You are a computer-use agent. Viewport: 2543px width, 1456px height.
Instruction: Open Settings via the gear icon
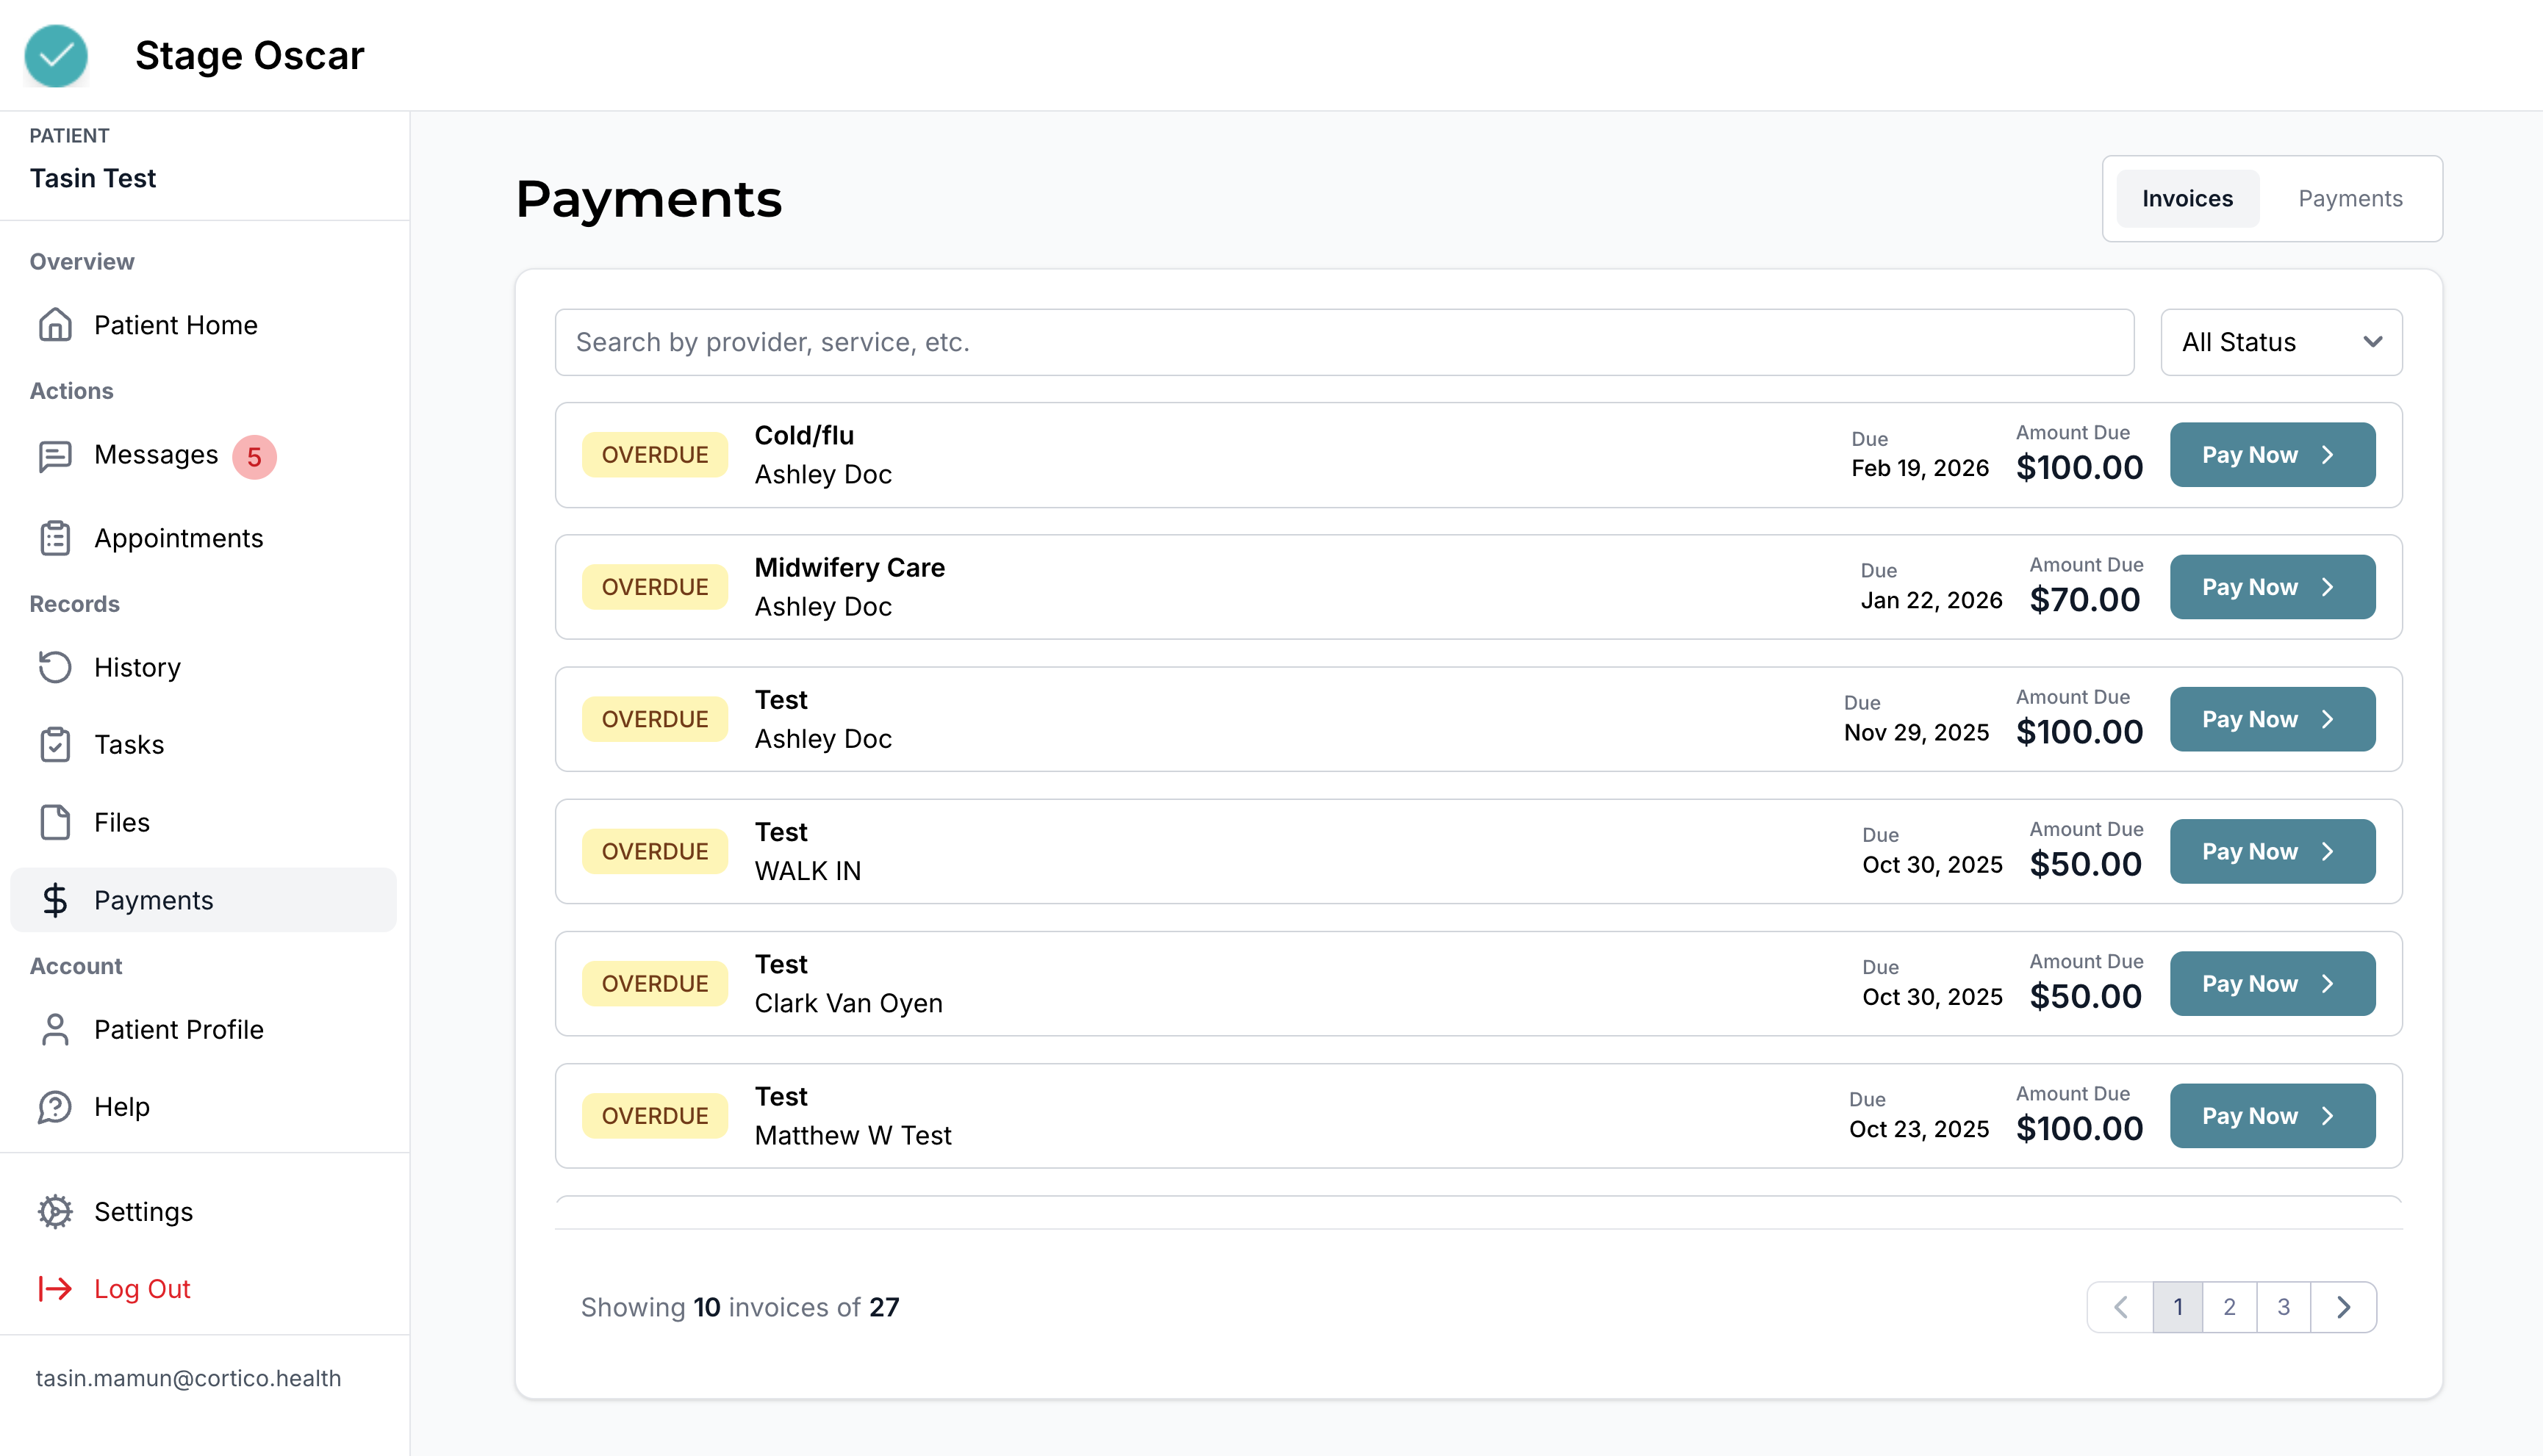click(55, 1211)
